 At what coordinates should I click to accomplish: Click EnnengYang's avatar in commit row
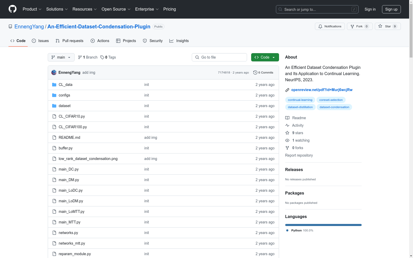[x=54, y=72]
